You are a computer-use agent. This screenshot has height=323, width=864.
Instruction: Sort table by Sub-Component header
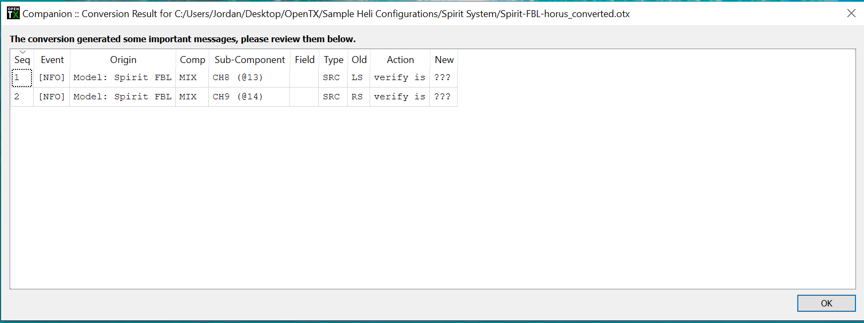[x=249, y=60]
